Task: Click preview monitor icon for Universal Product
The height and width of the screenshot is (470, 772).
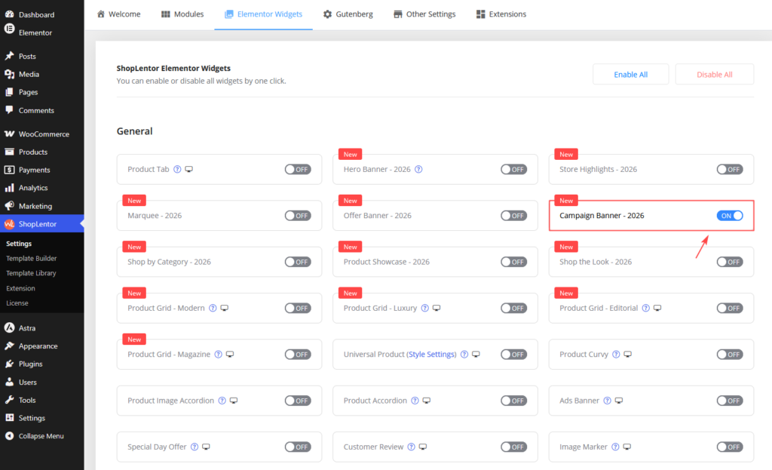Action: click(476, 355)
